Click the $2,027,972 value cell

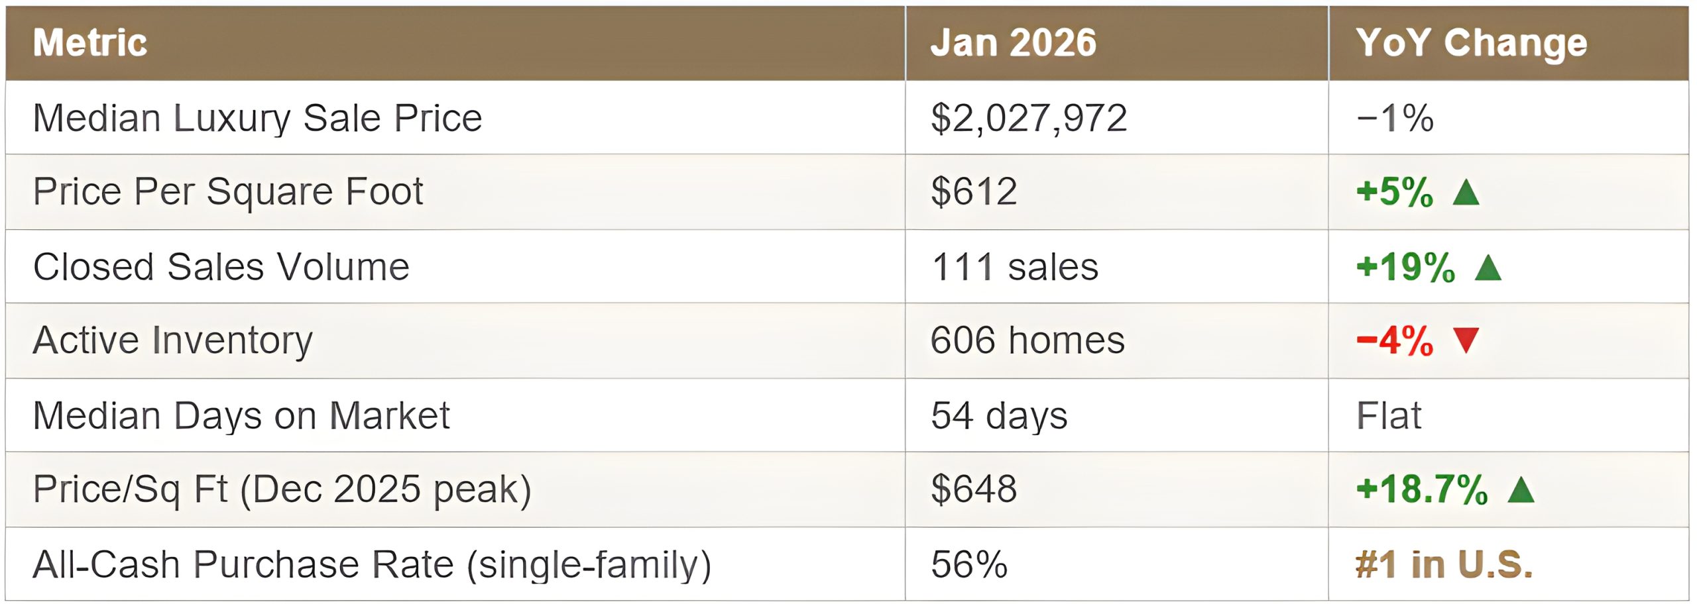pyautogui.click(x=1028, y=119)
